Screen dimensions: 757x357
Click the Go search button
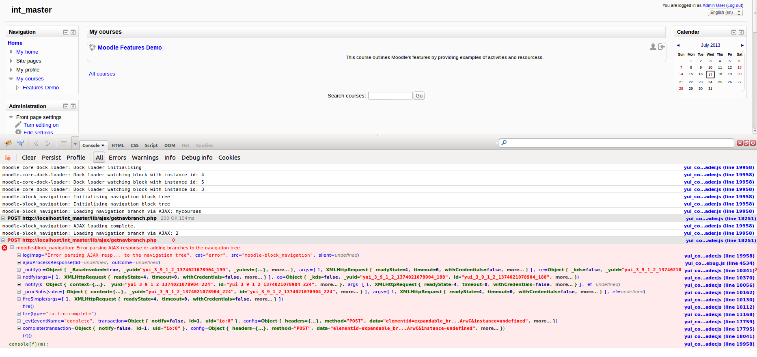click(x=419, y=96)
